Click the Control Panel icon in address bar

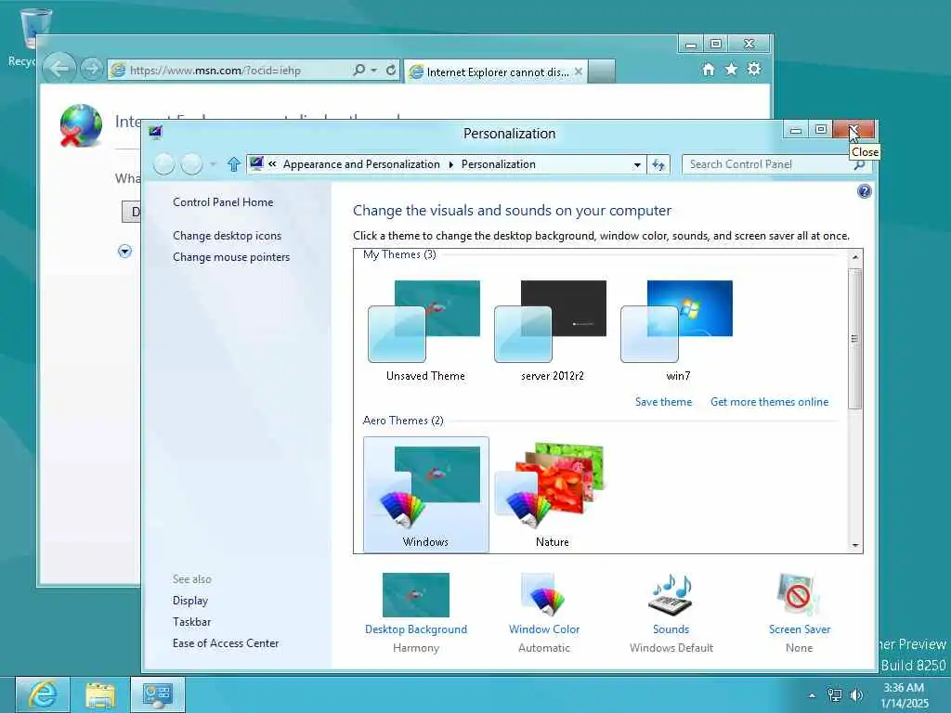tap(256, 163)
